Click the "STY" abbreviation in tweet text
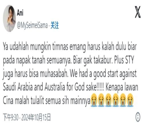 tap(130, 60)
